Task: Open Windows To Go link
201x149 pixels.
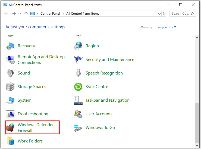Action: (x=100, y=128)
